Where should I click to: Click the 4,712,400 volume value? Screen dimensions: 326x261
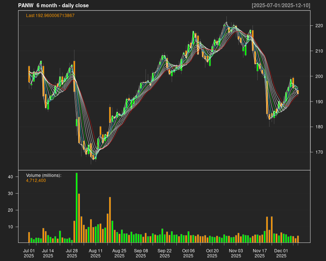[36, 181]
